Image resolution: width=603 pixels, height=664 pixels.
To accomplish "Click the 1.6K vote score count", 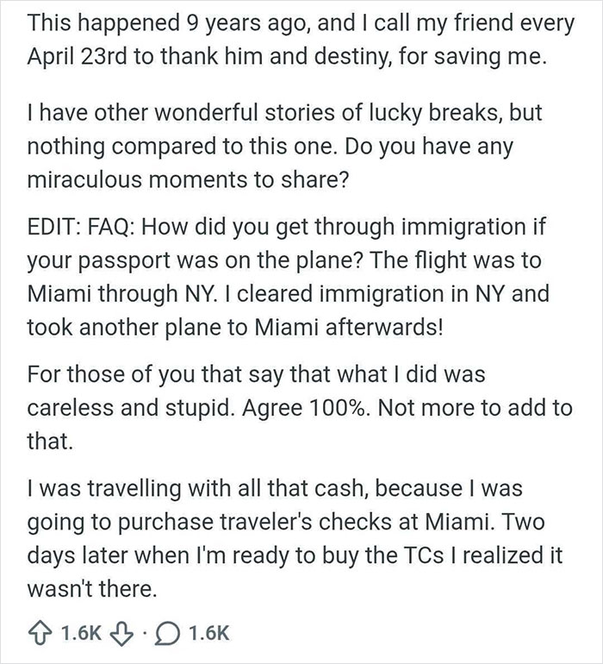I will (82, 636).
